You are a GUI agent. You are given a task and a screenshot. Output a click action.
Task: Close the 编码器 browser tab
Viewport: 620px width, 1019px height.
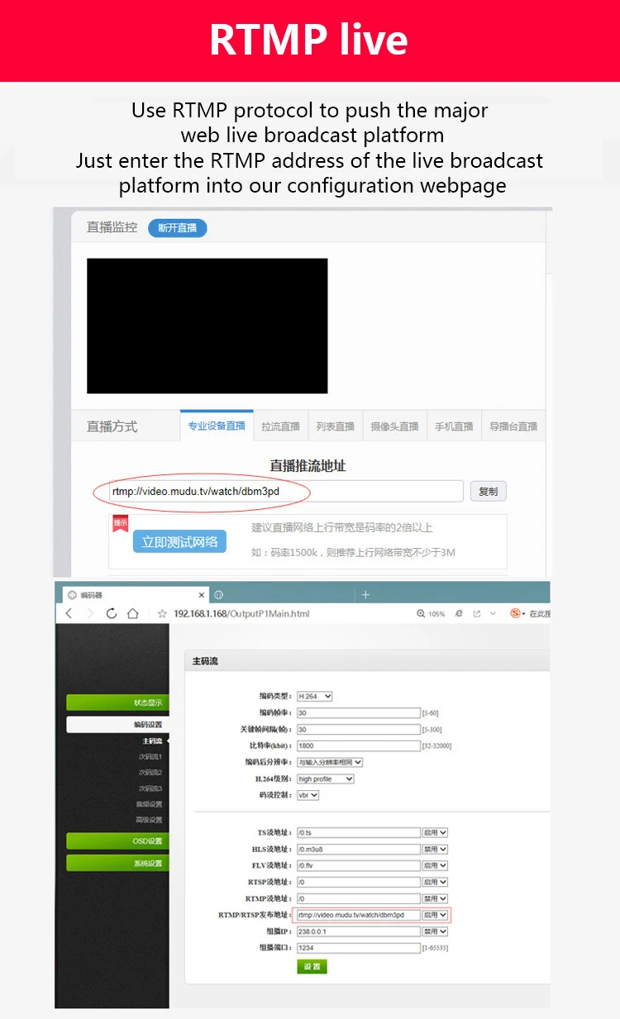pyautogui.click(x=202, y=595)
